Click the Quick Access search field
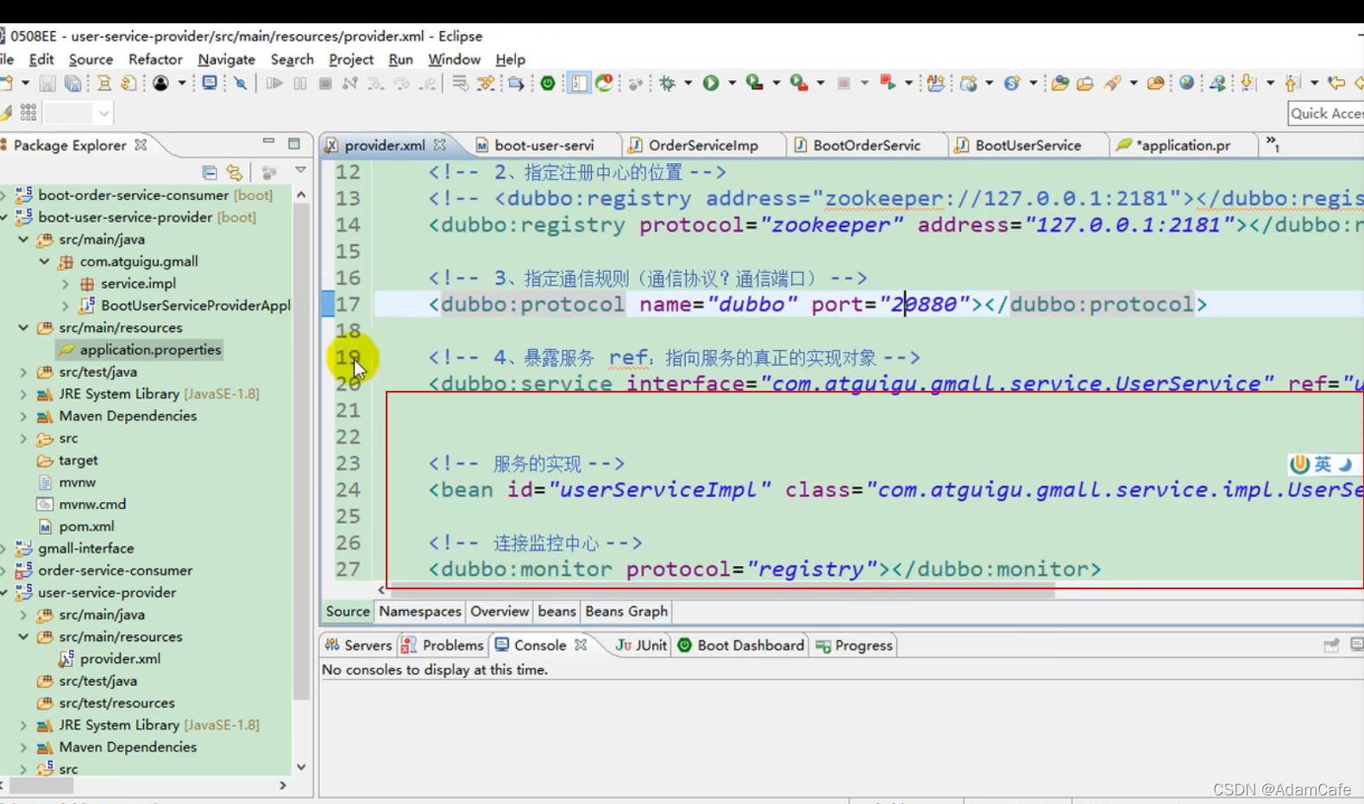Screen dimensions: 1364x804 coord(1326,113)
